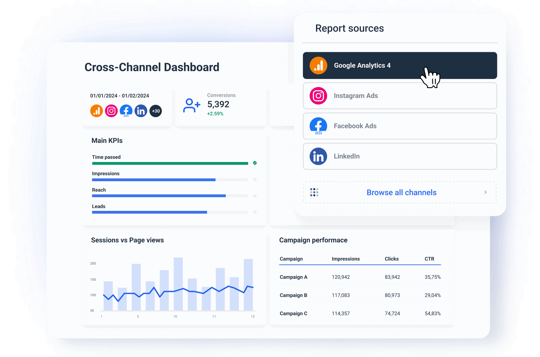540x357 pixels.
Task: Expand the Reach KPI status circle
Action: [254, 196]
